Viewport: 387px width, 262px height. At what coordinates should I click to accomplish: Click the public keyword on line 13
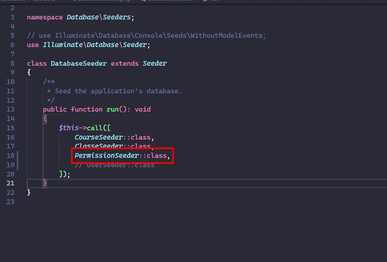[55, 109]
